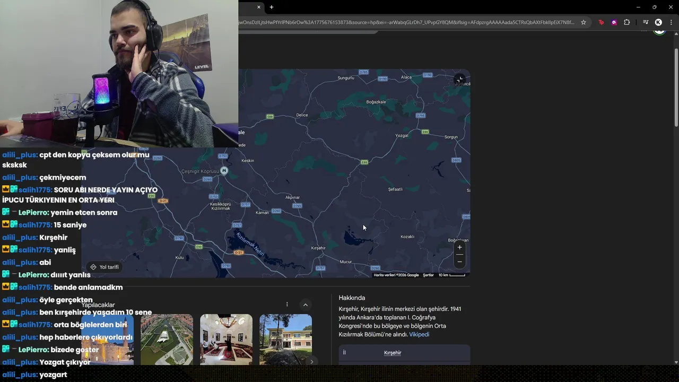
Task: Open the Extensions puzzle-piece menu
Action: pyautogui.click(x=627, y=22)
